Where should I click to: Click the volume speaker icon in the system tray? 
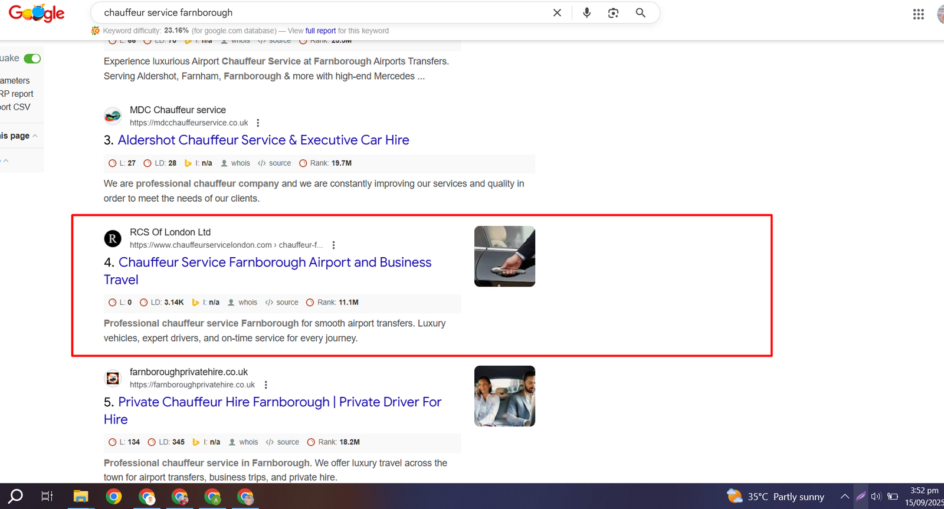[x=876, y=497]
